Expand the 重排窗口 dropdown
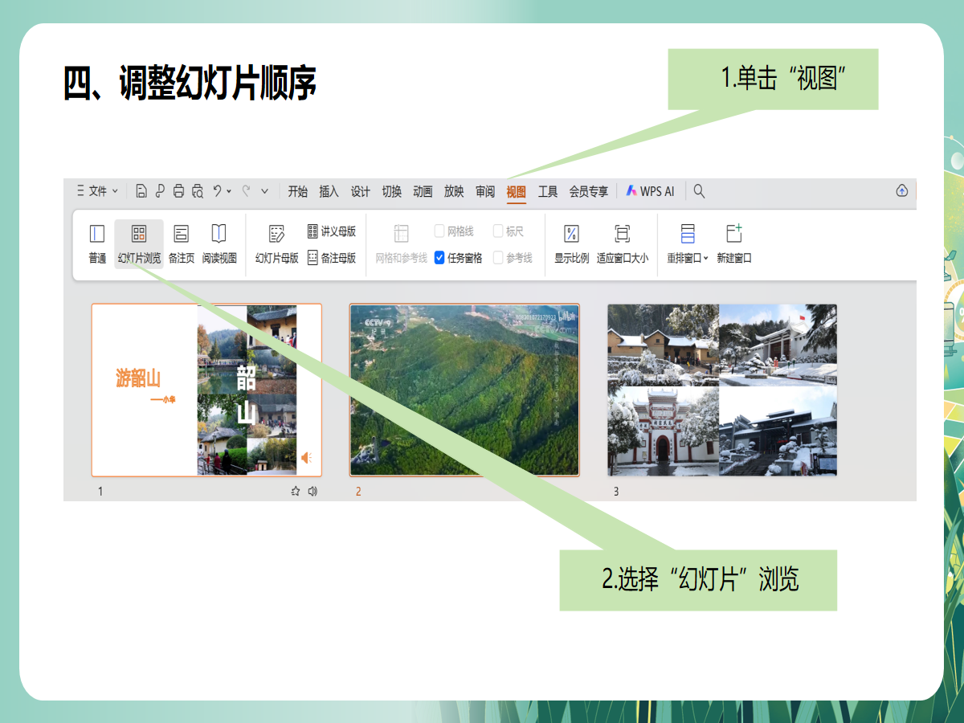The width and height of the screenshot is (964, 723). pos(705,259)
